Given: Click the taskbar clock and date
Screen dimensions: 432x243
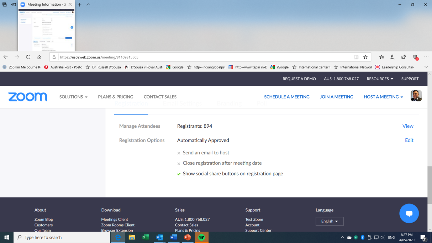Looking at the screenshot, I should pos(406,237).
